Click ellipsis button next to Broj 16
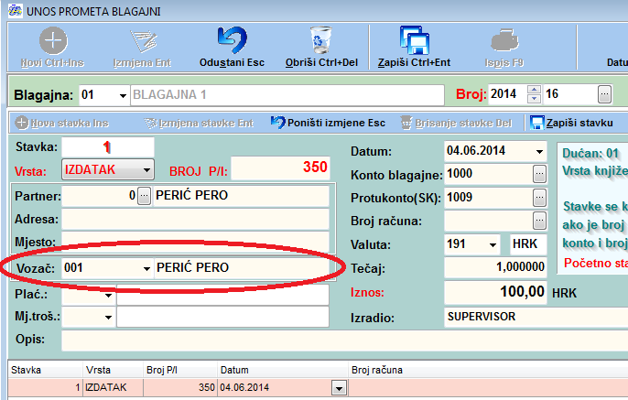This screenshot has width=628, height=400. tap(604, 94)
